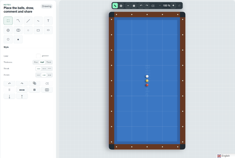Click the reset zoom rotate icon
This screenshot has width=235, height=158.
179,6
